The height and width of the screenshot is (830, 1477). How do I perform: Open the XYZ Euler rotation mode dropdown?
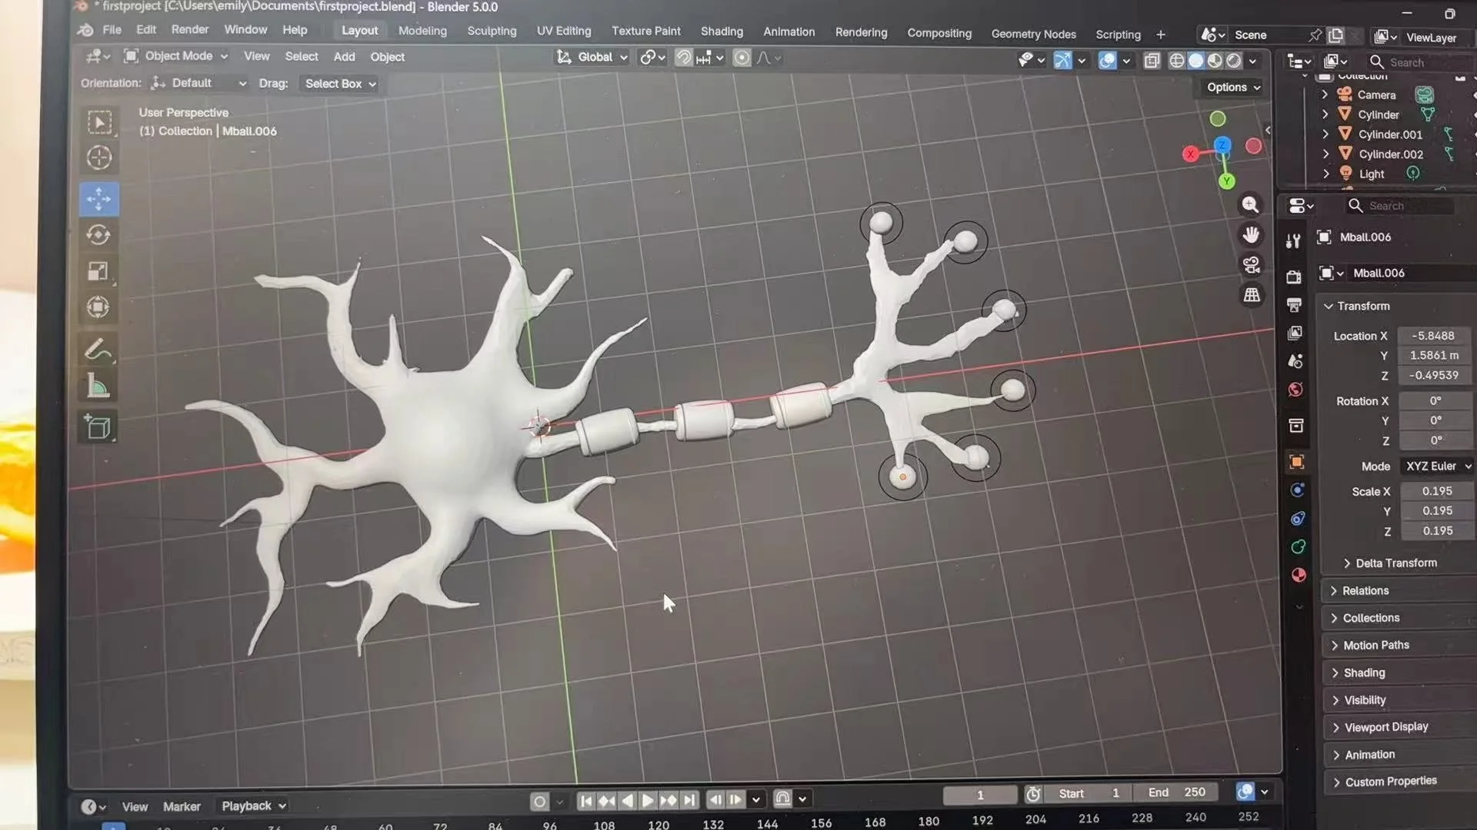point(1437,466)
